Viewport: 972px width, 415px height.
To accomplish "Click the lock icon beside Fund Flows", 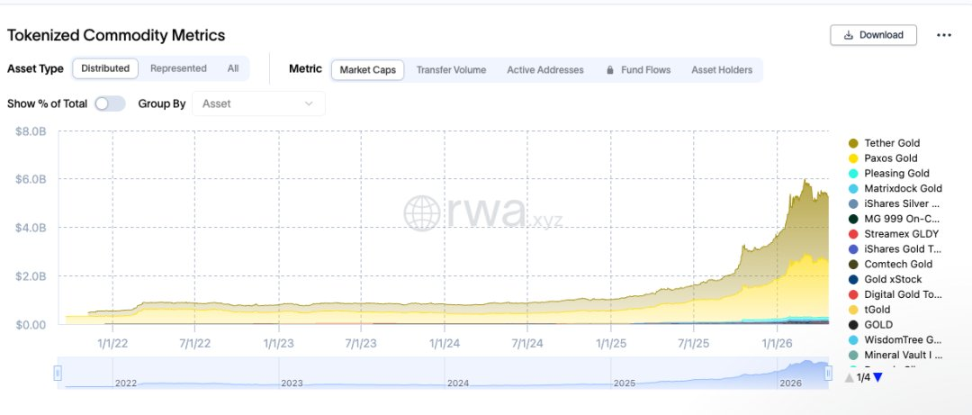I will click(610, 70).
